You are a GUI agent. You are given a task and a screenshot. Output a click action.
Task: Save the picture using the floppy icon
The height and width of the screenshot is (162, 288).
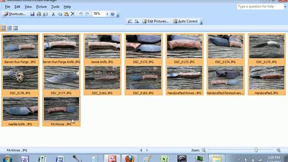[x=32, y=14]
